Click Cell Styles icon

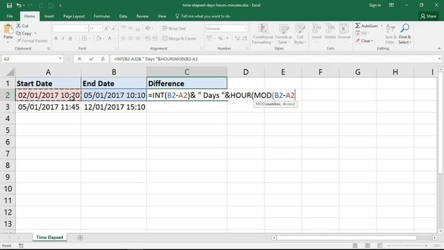click(300, 28)
